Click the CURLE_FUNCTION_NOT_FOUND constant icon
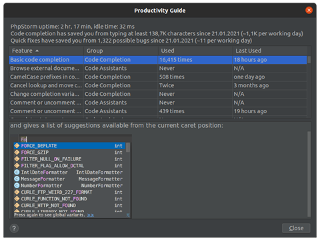The width and height of the screenshot is (320, 241). (17, 199)
